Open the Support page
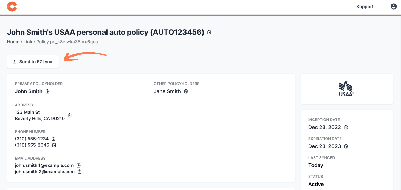The width and height of the screenshot is (401, 190). click(365, 7)
